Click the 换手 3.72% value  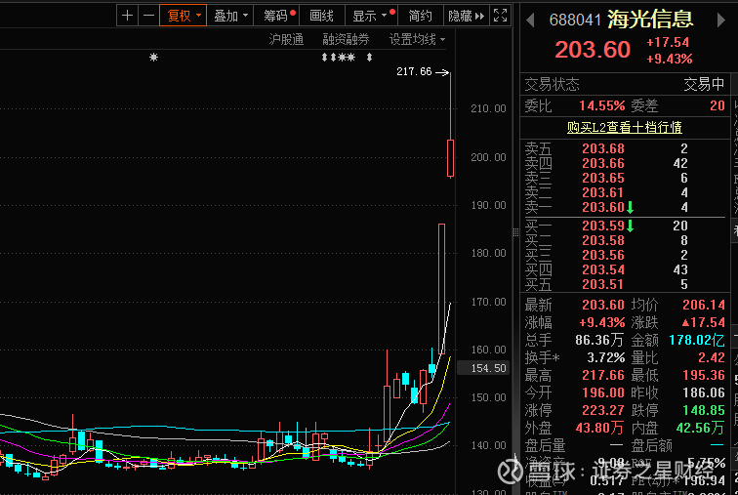coord(606,357)
